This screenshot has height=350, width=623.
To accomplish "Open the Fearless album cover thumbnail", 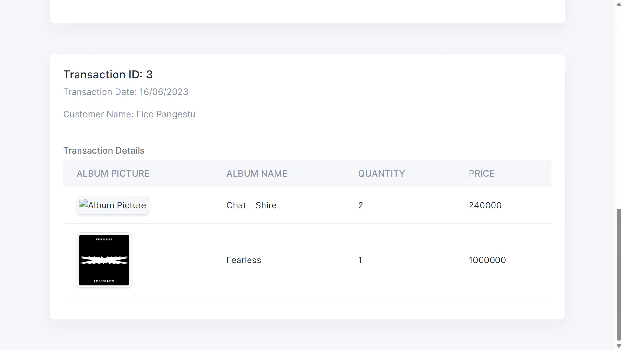I will 104,260.
